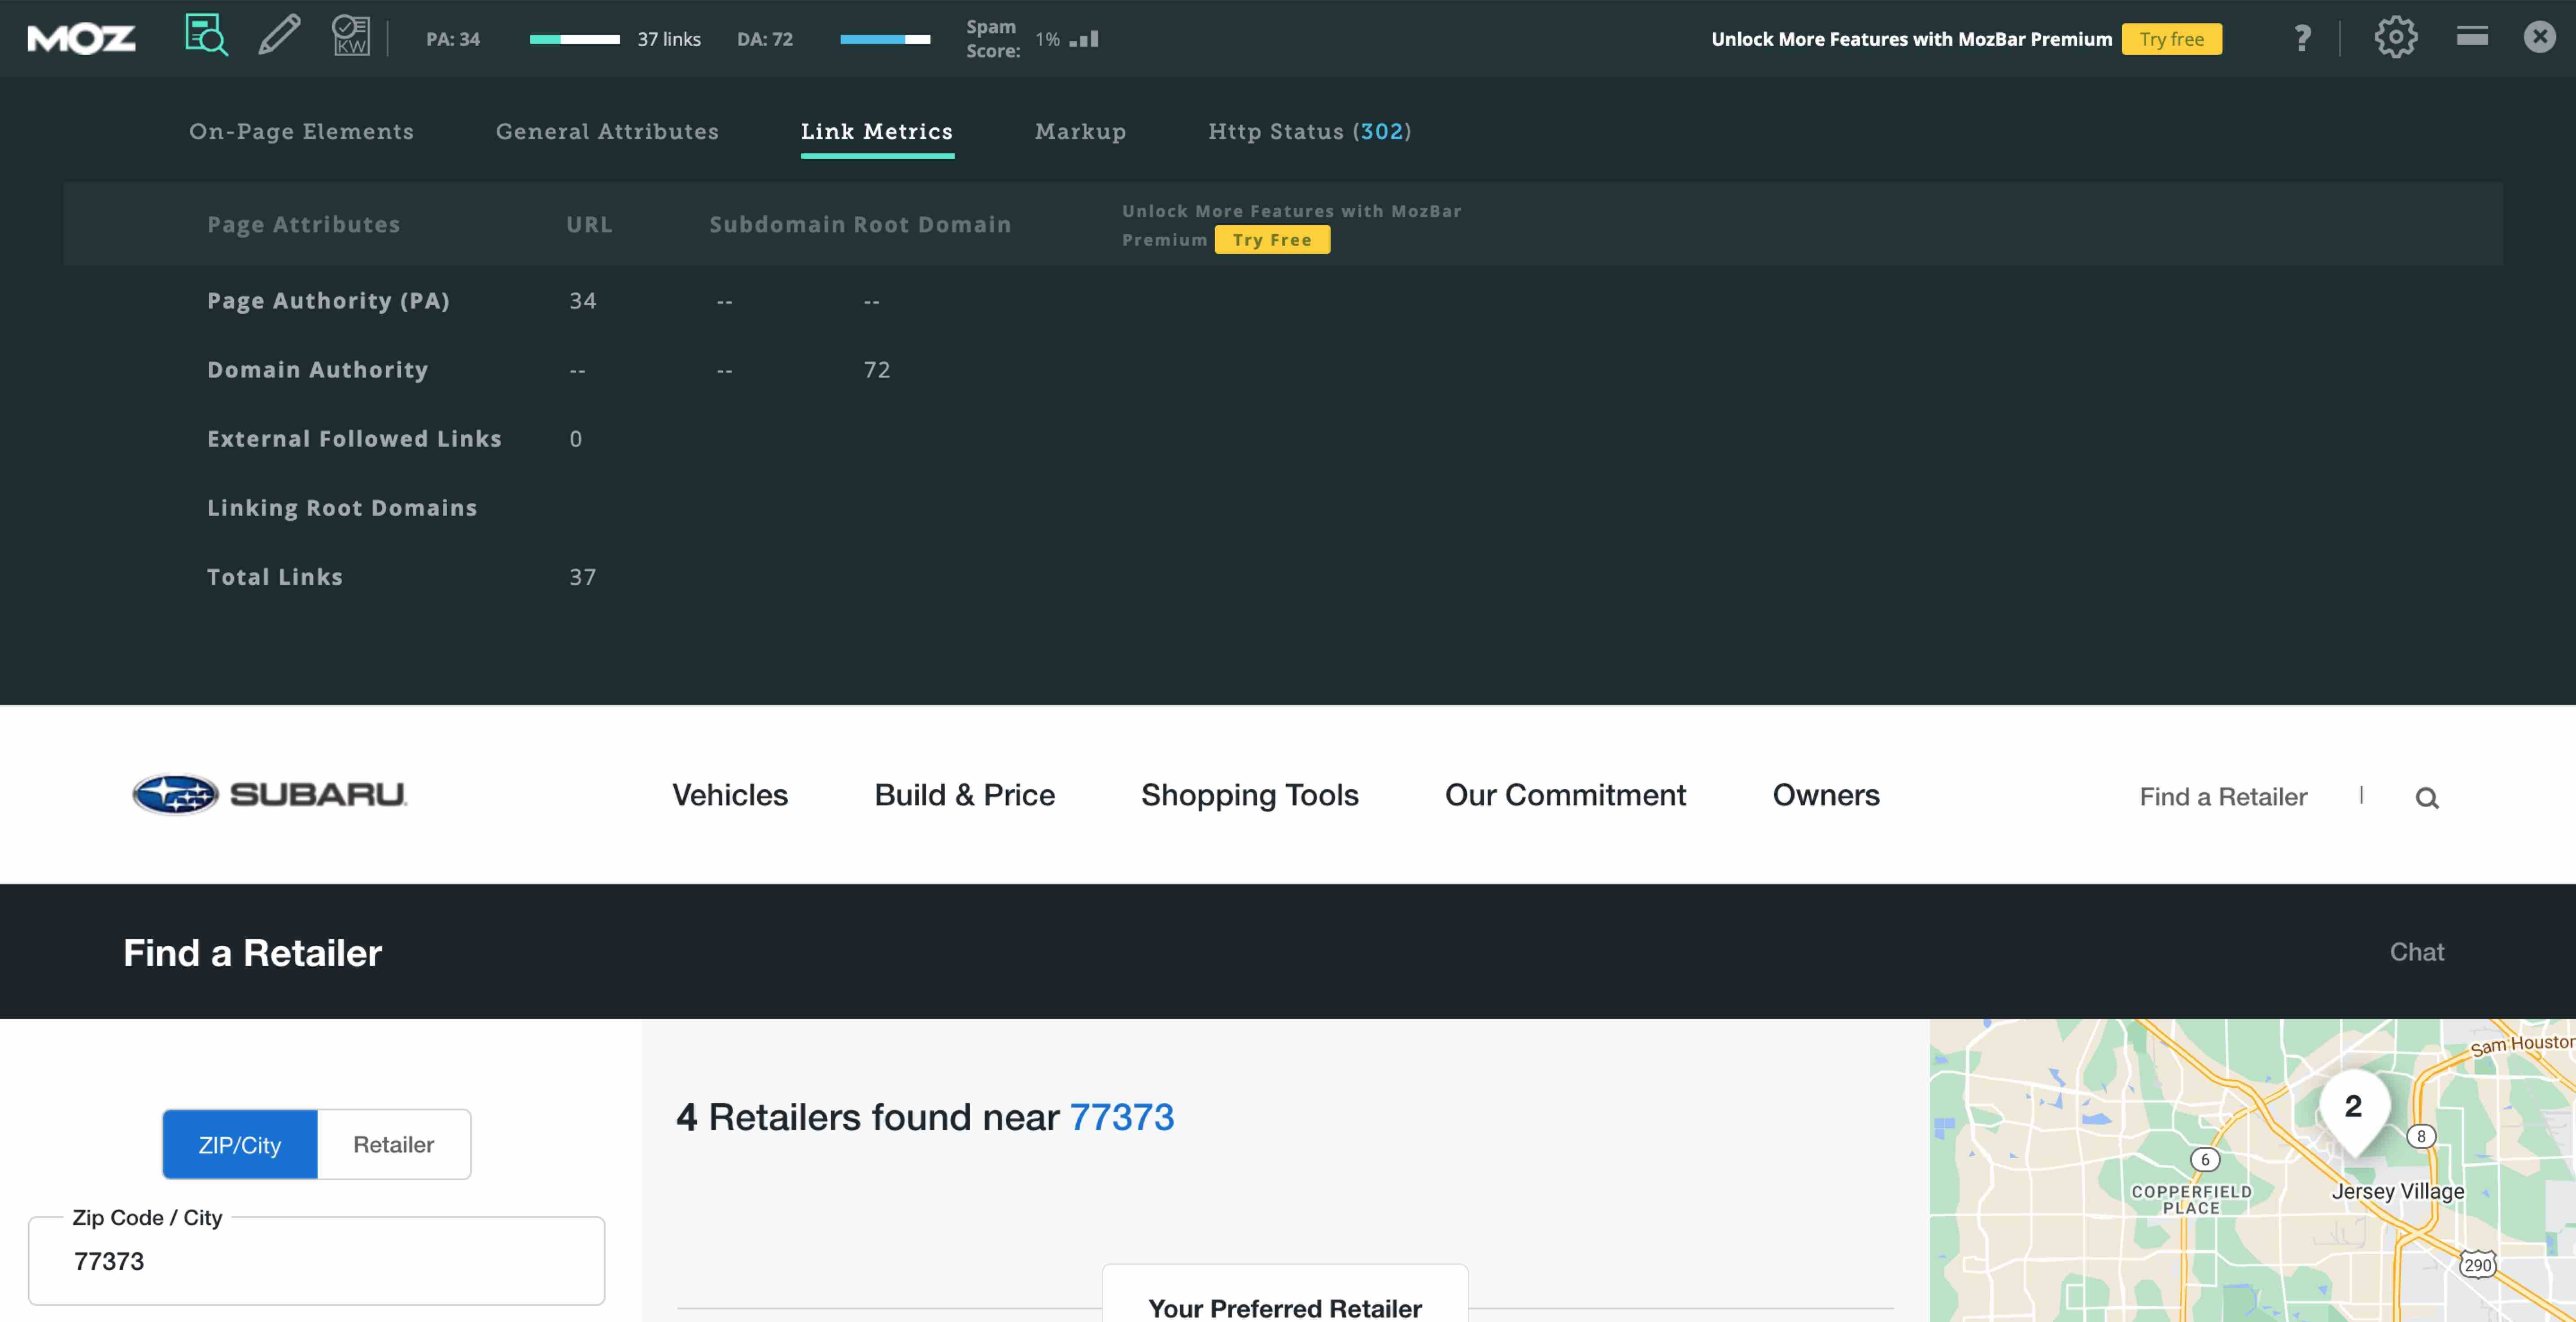Open the Page Analysis magnifier icon
The width and height of the screenshot is (2576, 1322).
(x=206, y=36)
